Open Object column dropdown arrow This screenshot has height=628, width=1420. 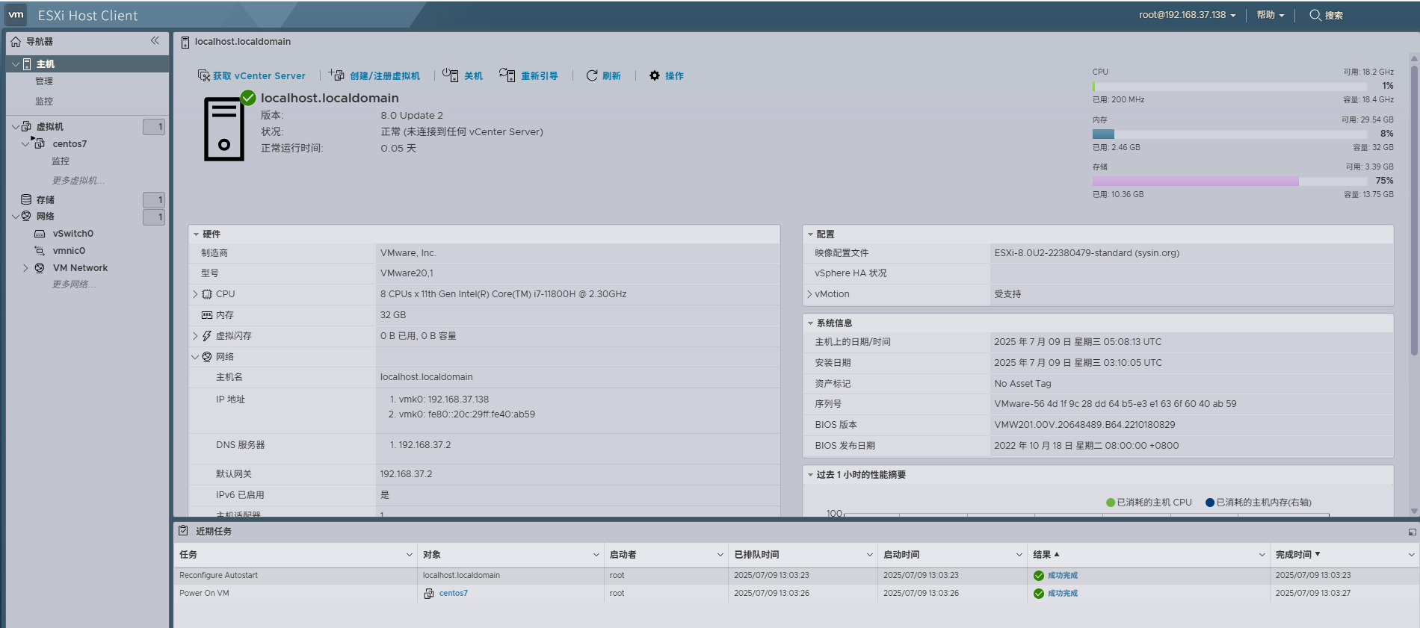[x=596, y=555]
